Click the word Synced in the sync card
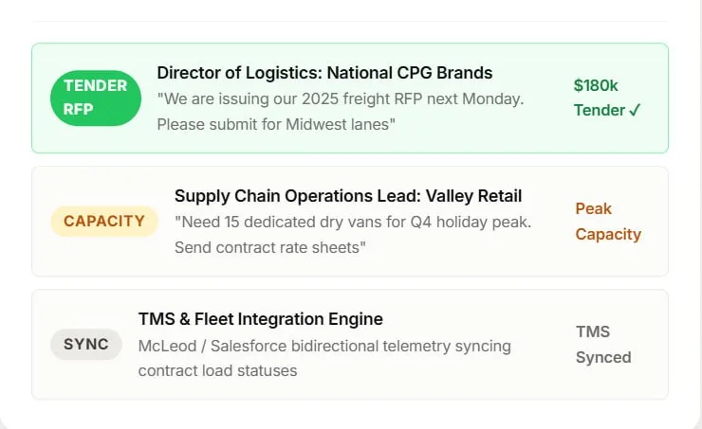Screen dimensions: 702x429 point(603,358)
